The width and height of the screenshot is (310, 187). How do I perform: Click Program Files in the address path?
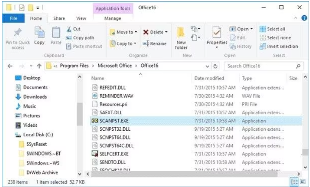pyautogui.click(x=74, y=66)
